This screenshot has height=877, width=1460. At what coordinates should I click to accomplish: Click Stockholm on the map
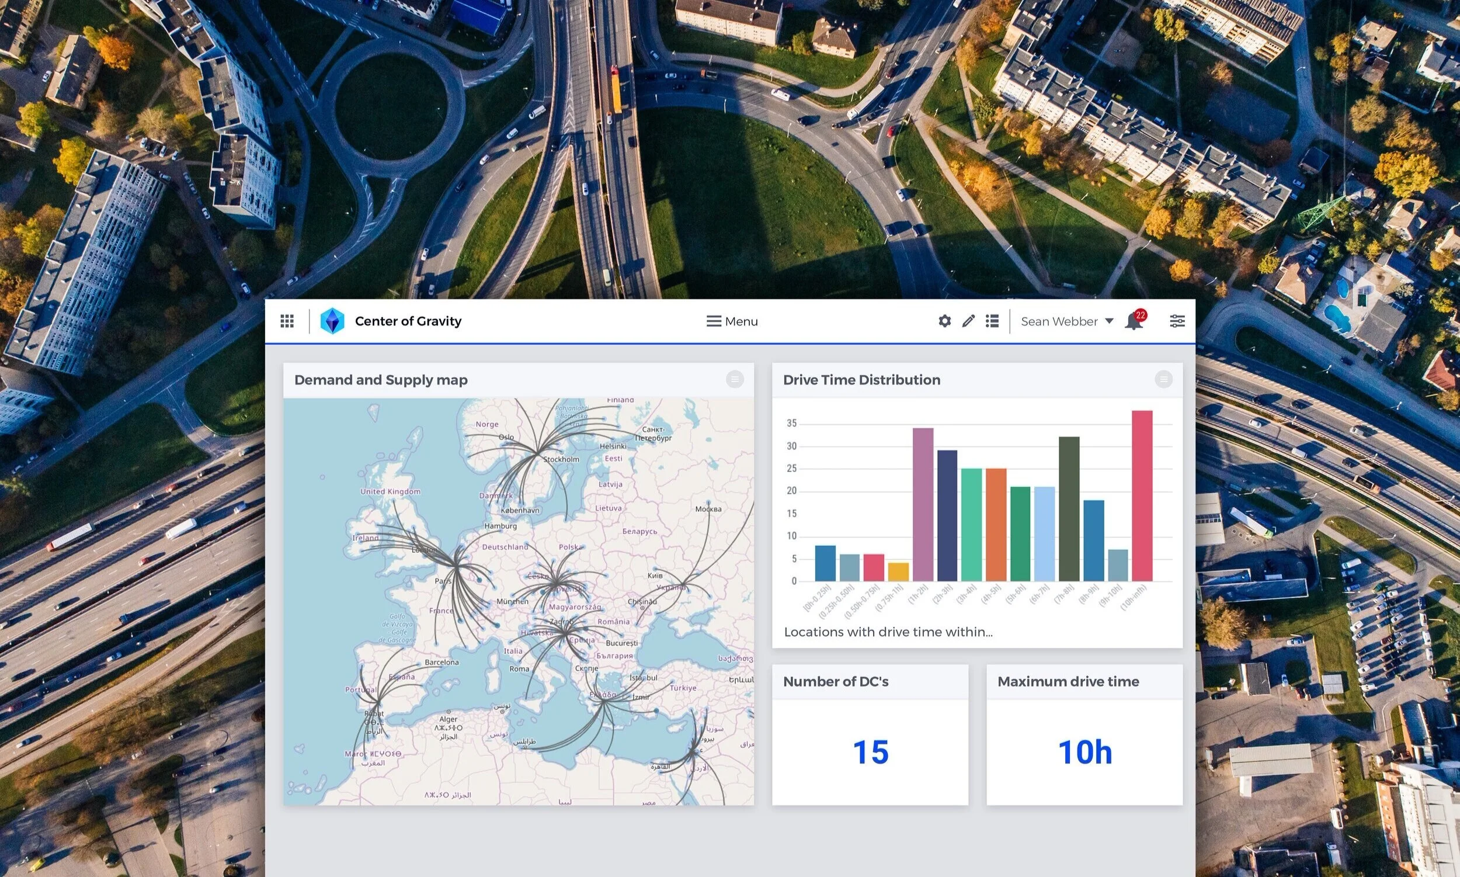pyautogui.click(x=561, y=459)
